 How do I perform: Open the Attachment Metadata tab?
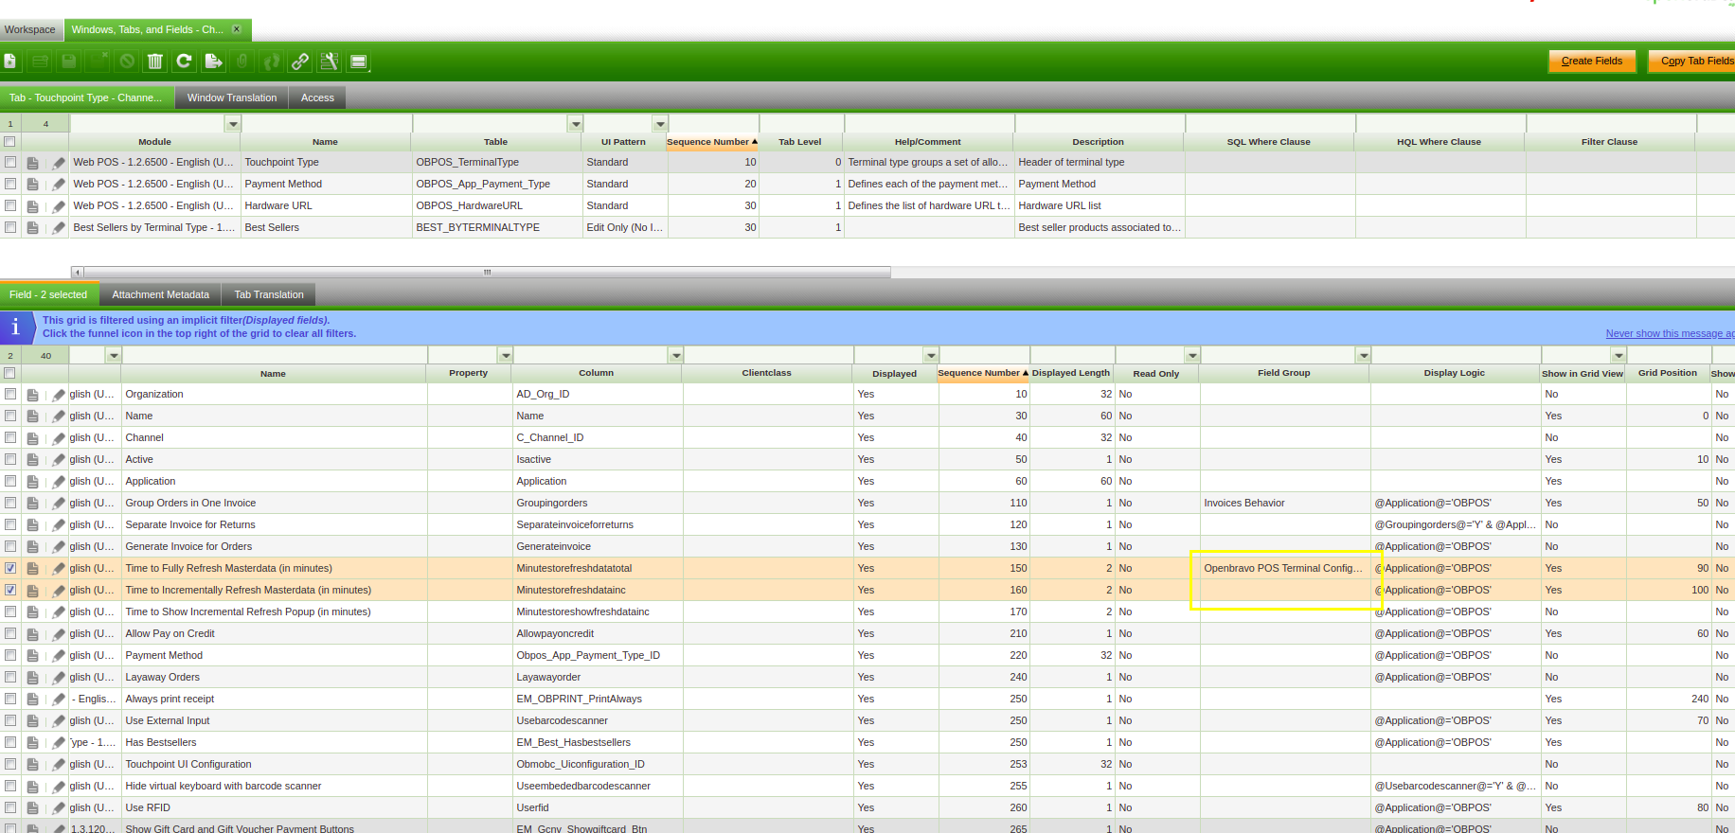pyautogui.click(x=160, y=294)
